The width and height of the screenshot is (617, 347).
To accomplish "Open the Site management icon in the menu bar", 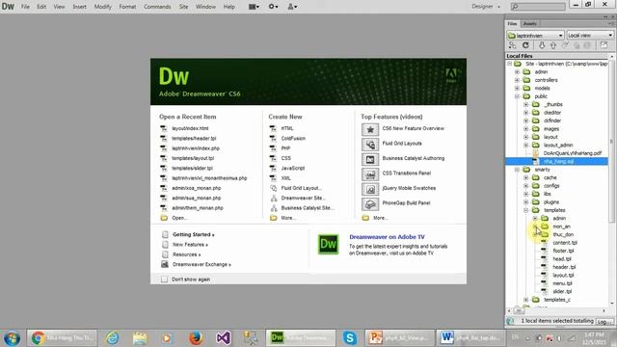I will pyautogui.click(x=292, y=7).
